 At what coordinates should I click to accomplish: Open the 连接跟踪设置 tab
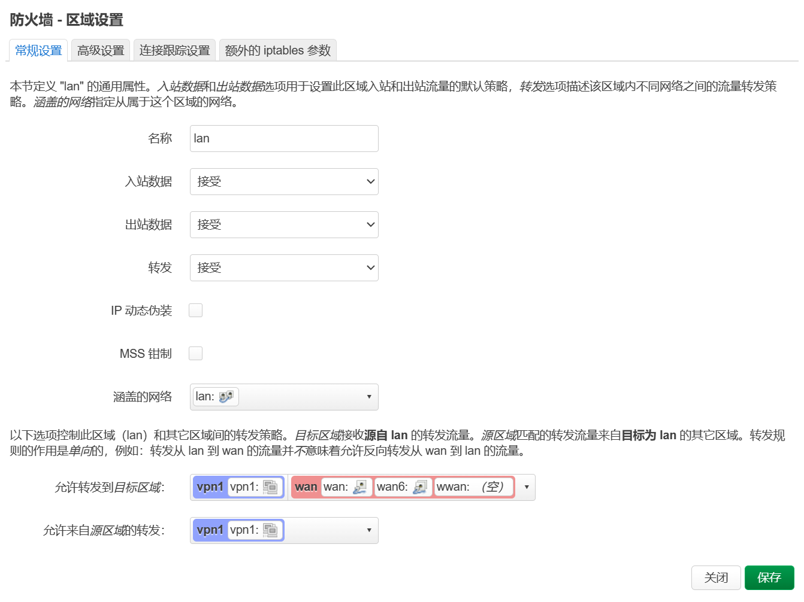[175, 50]
